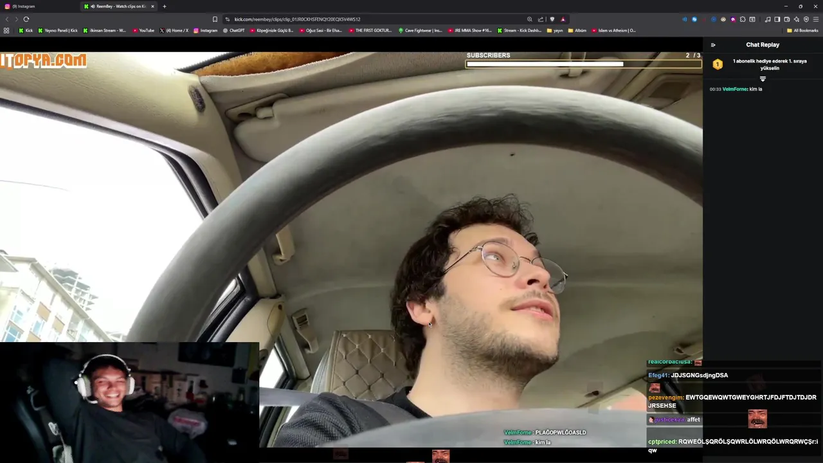Click the subscribers goal progress bar
823x463 pixels.
point(584,64)
